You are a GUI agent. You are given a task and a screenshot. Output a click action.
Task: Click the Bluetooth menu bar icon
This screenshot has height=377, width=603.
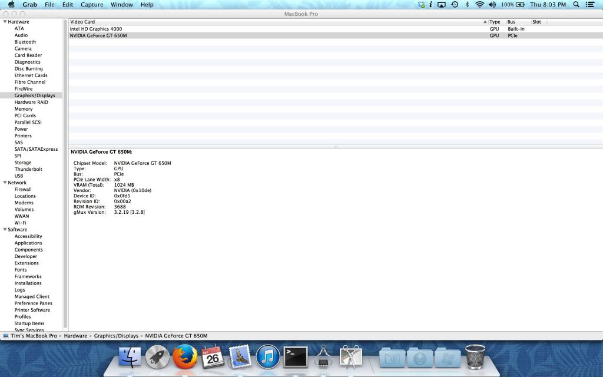pyautogui.click(x=467, y=4)
